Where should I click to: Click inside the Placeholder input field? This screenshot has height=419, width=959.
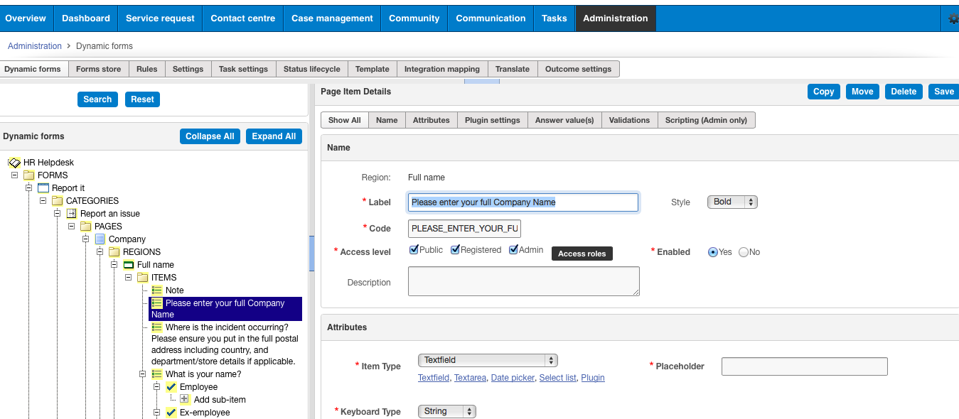(804, 366)
